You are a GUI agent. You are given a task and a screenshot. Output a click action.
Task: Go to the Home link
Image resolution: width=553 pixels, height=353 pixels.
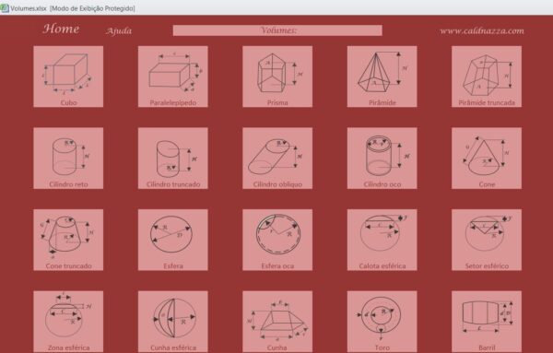pyautogui.click(x=61, y=29)
